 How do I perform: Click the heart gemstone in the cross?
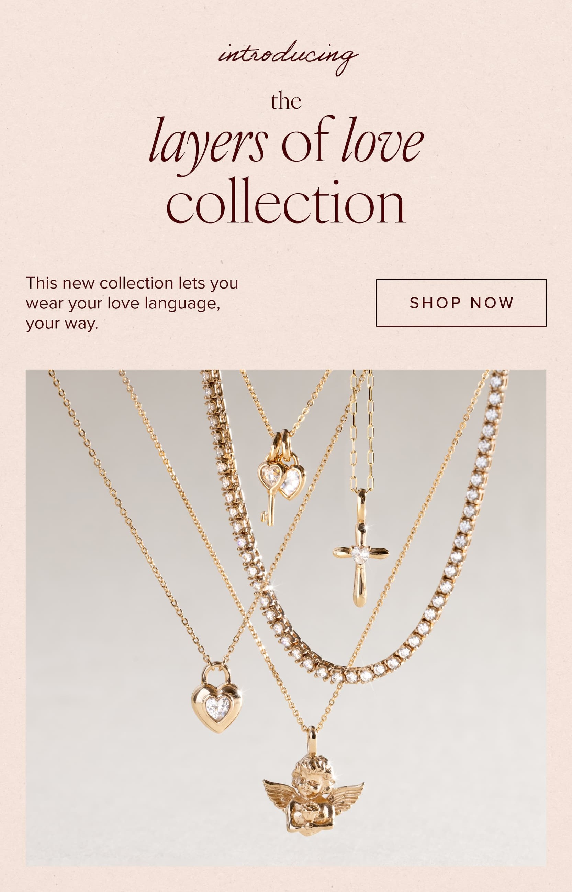coord(360,554)
